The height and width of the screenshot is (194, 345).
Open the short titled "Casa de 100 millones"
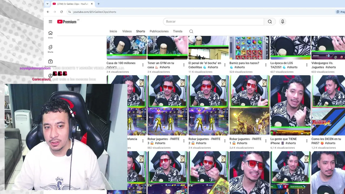(x=121, y=65)
